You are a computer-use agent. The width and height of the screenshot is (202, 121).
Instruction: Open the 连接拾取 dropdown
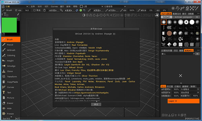(115, 6)
